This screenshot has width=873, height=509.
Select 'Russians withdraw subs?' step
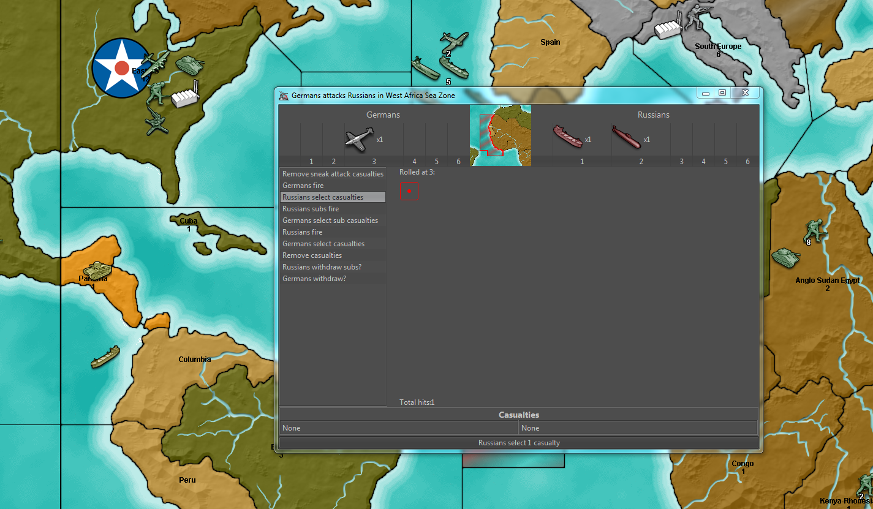coord(333,267)
